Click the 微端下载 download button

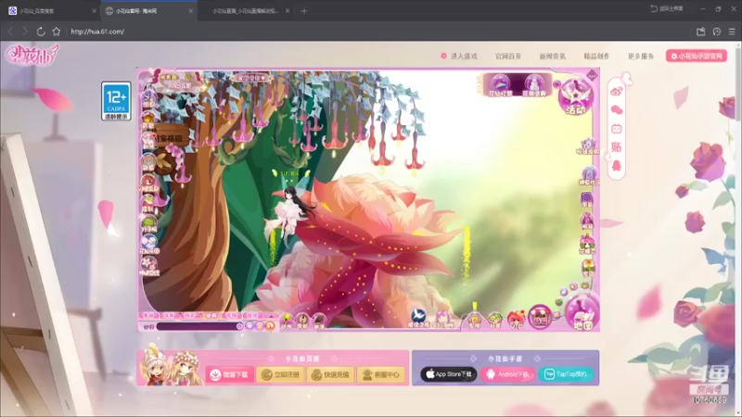[x=230, y=374]
